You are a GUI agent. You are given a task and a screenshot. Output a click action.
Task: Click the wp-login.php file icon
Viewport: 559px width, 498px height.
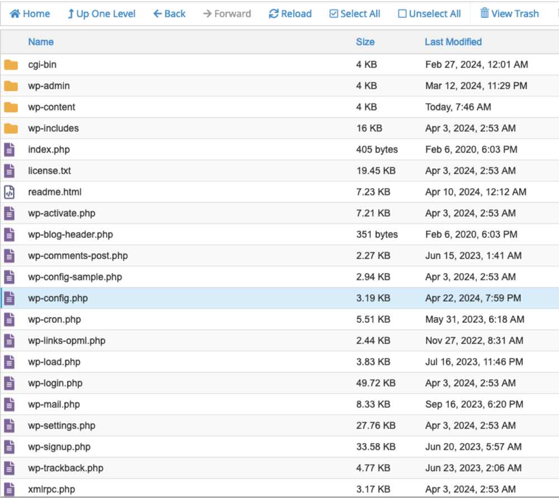10,383
